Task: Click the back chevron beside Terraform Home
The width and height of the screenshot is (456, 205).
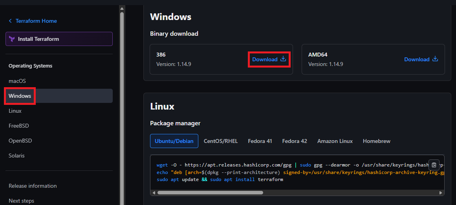Action: pyautogui.click(x=10, y=21)
